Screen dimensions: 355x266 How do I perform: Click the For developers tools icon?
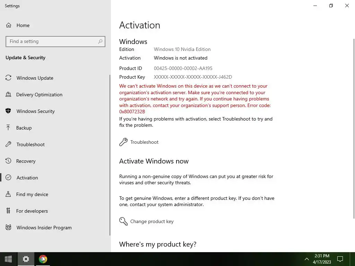tap(8, 211)
